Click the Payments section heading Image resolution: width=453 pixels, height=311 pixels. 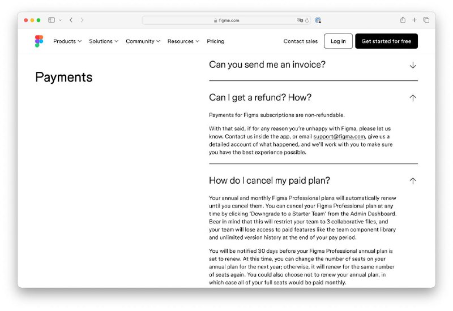point(64,77)
